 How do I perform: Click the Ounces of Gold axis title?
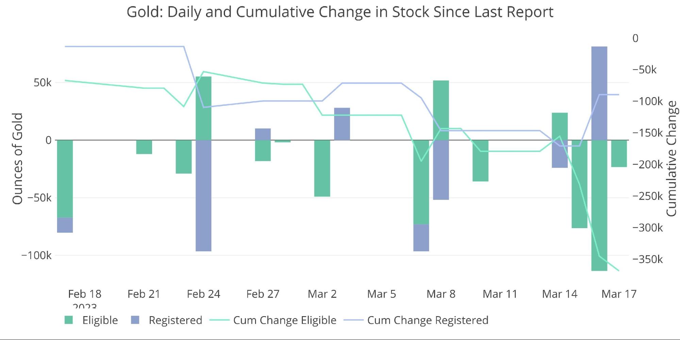17,158
